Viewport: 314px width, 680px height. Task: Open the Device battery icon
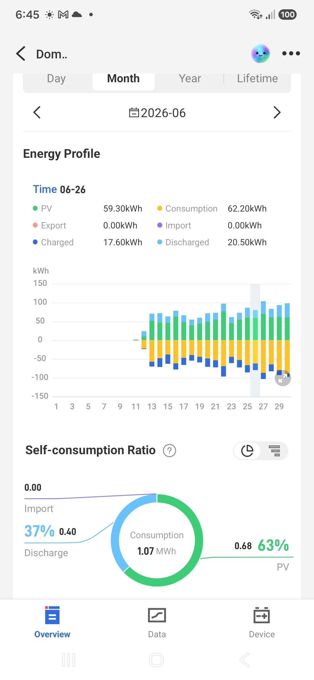262,615
